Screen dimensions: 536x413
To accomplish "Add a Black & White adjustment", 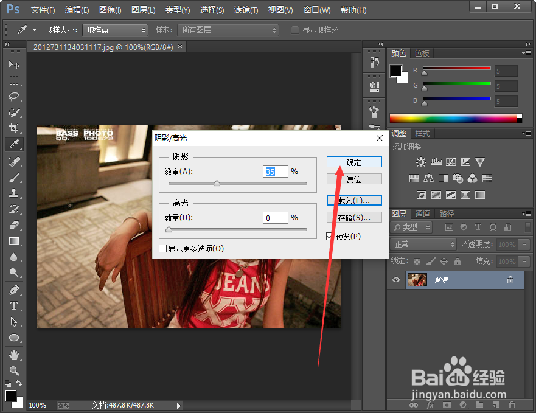I will [x=444, y=178].
